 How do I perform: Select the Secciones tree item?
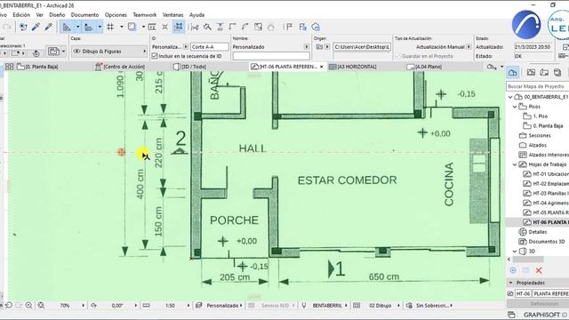pos(535,135)
